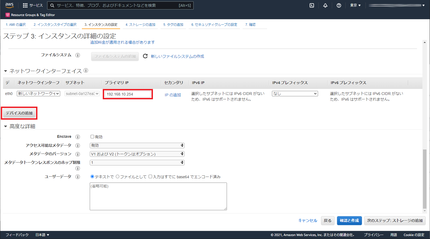Click the 確認と作成 button
Viewport: 430px width, 239px height.
coord(349,221)
